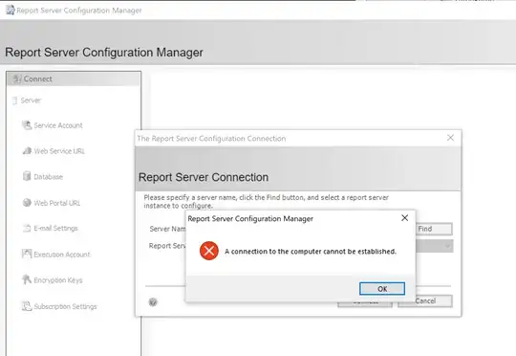This screenshot has width=516, height=356.
Task: Click the Encryption Keys icon
Action: tap(27, 279)
